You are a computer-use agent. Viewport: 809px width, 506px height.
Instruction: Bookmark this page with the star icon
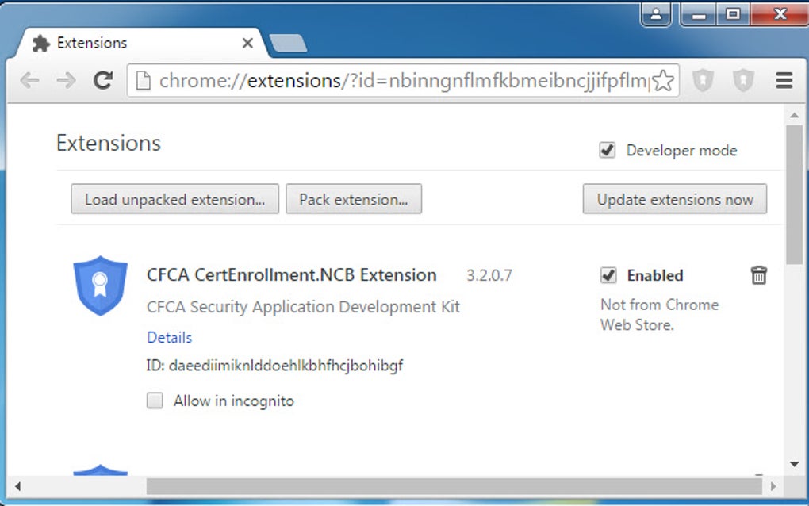pos(663,80)
